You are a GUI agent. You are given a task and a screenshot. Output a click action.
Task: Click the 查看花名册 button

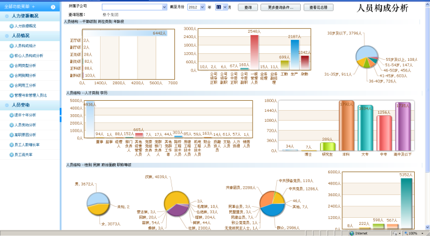click(322, 7)
